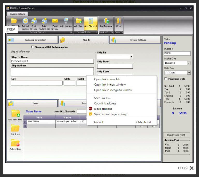Click the uBlock shield icon beside Block element
This screenshot has height=177, width=199.
click(x=90, y=108)
